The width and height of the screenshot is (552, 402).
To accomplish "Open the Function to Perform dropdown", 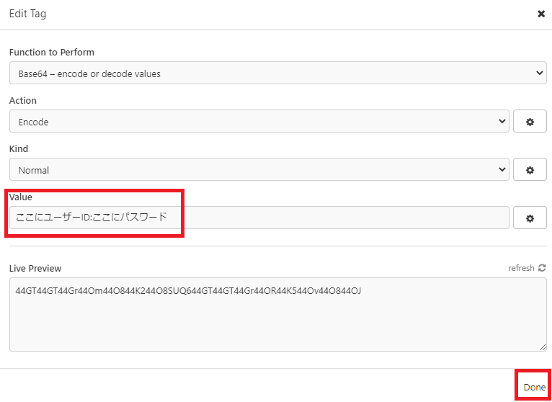I will [x=278, y=73].
